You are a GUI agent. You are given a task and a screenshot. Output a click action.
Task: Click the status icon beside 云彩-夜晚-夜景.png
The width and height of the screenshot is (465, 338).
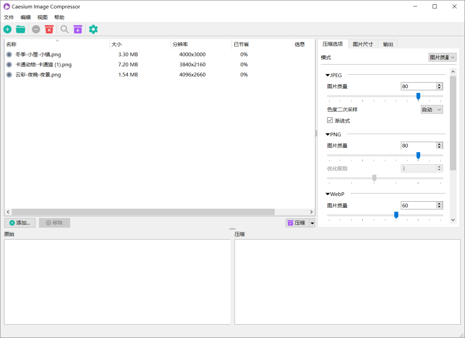click(9, 75)
